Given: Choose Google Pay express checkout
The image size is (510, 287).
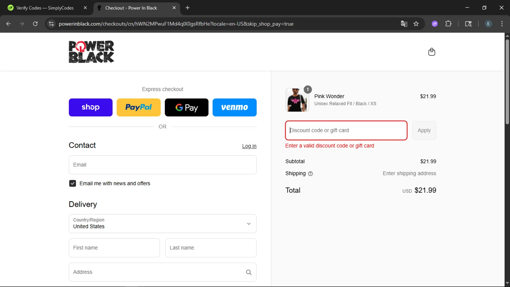Looking at the screenshot, I should 187,108.
